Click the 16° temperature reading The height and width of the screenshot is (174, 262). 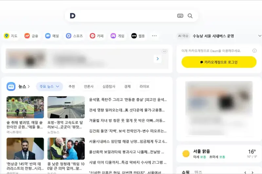pos(252,152)
